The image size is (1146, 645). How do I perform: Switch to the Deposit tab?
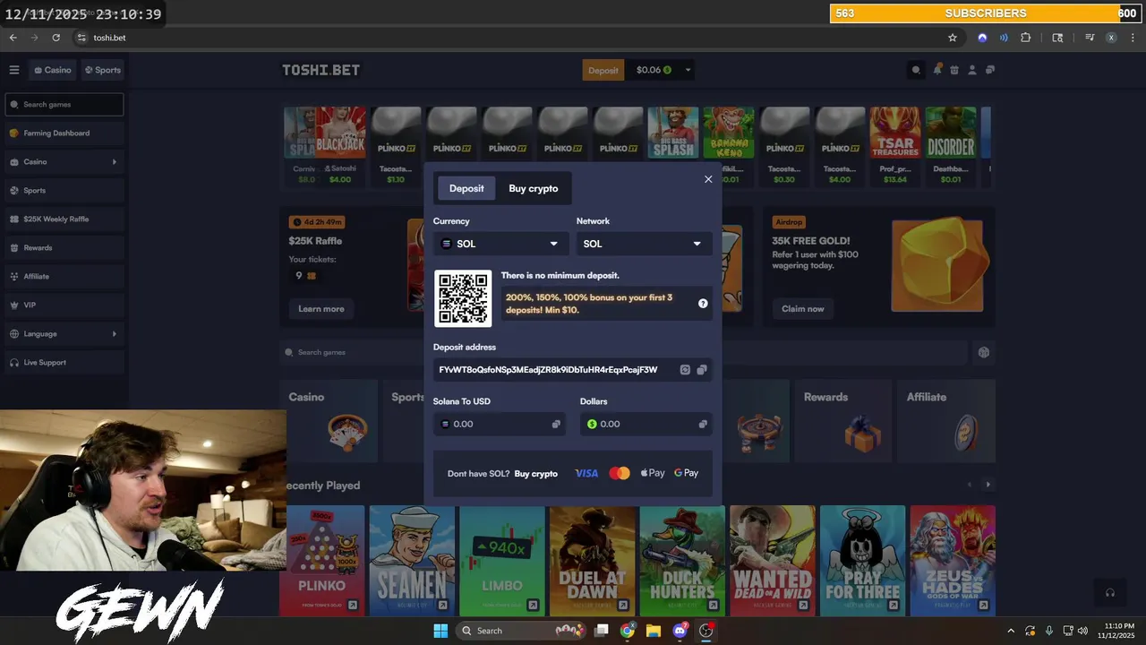[466, 188]
